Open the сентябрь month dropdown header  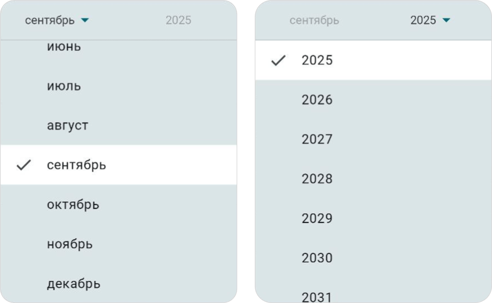(50, 21)
